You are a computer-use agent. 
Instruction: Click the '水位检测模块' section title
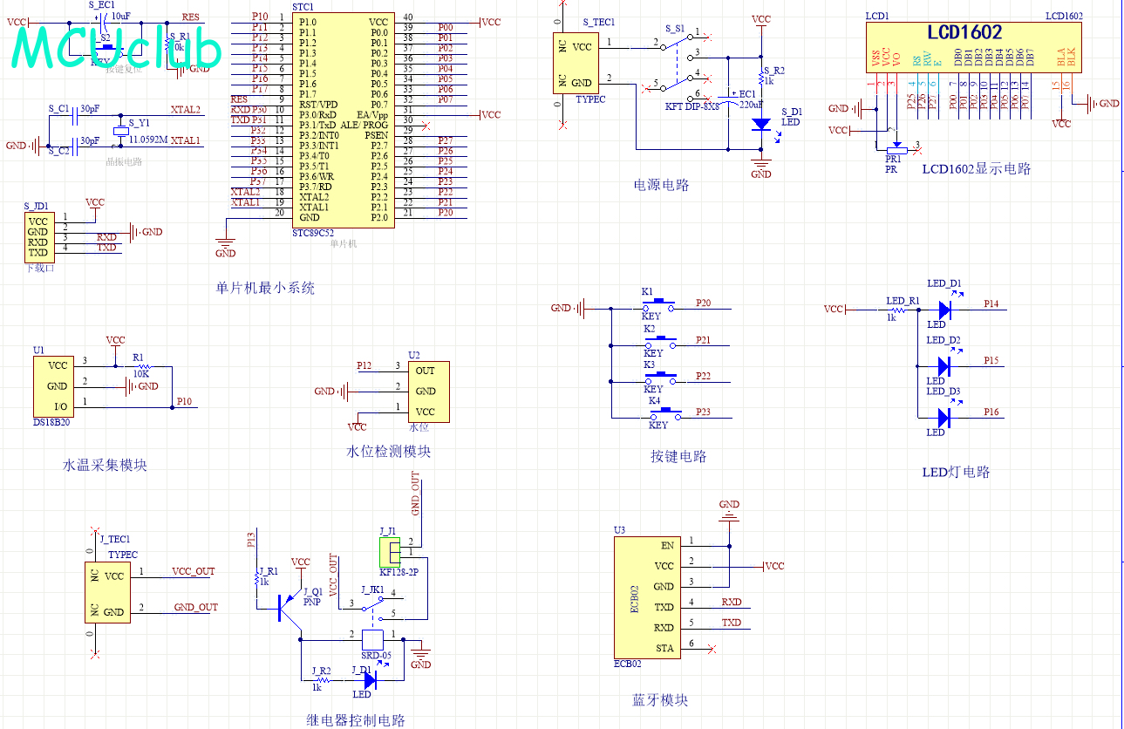pos(388,451)
